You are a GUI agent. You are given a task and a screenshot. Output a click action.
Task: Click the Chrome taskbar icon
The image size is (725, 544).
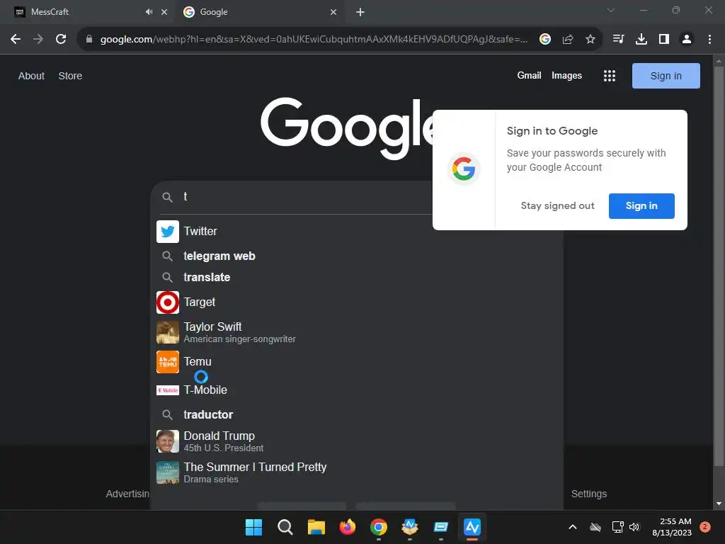378,527
